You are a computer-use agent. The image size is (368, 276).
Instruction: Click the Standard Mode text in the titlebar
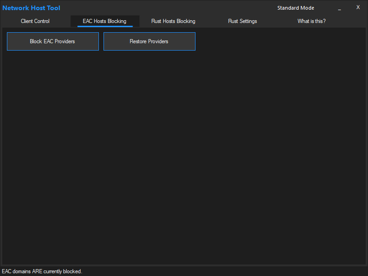click(x=296, y=8)
